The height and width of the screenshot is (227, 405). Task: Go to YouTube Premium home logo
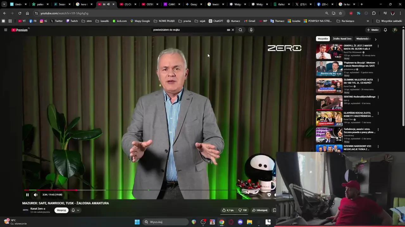click(x=20, y=30)
